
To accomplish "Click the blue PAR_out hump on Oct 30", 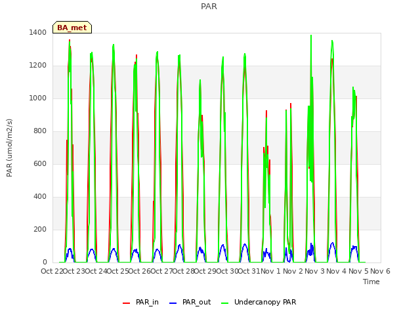I will [x=245, y=252].
